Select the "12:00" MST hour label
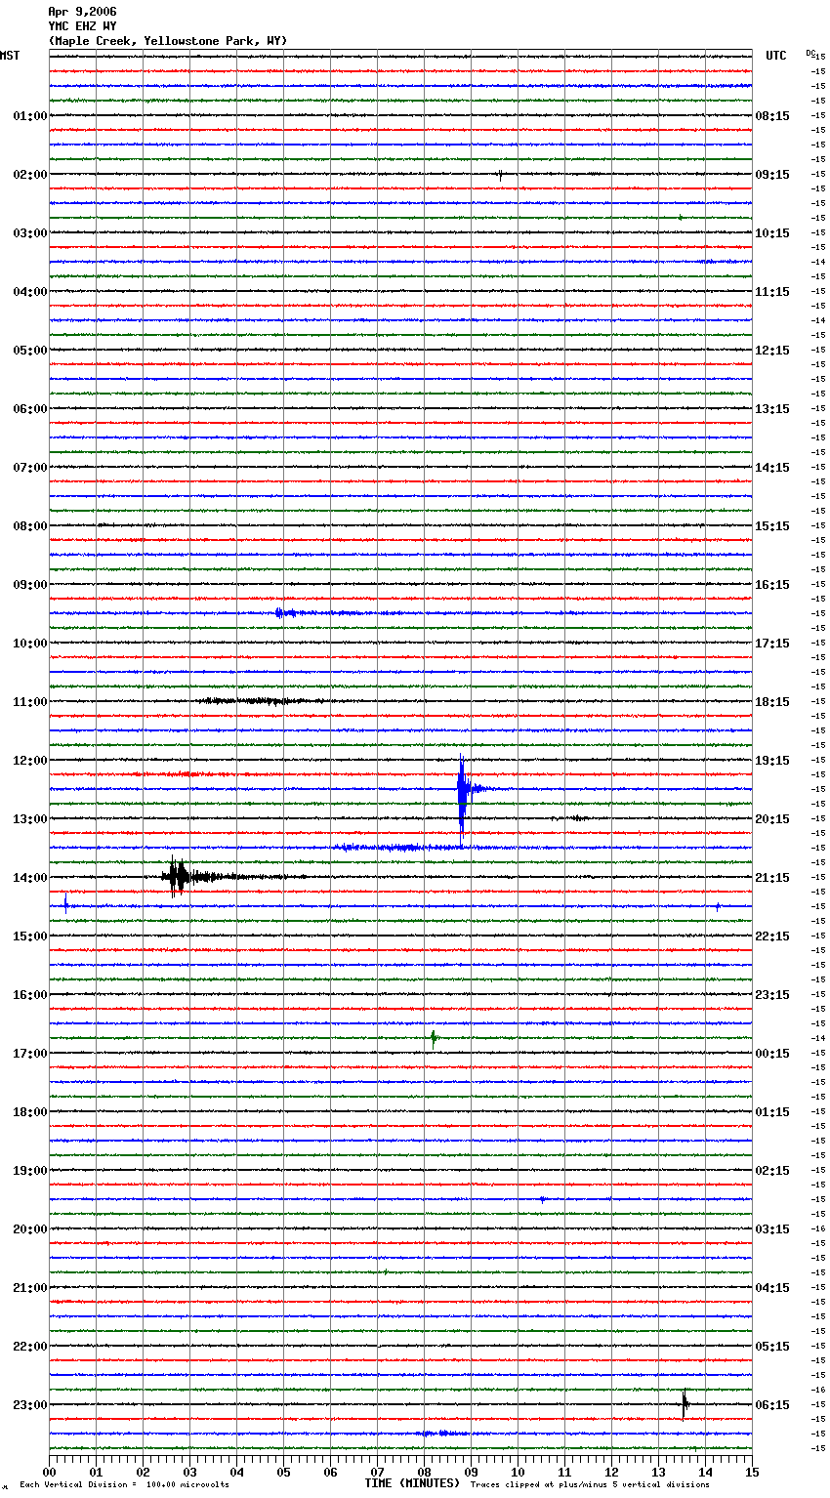The image size is (830, 1498). (29, 761)
